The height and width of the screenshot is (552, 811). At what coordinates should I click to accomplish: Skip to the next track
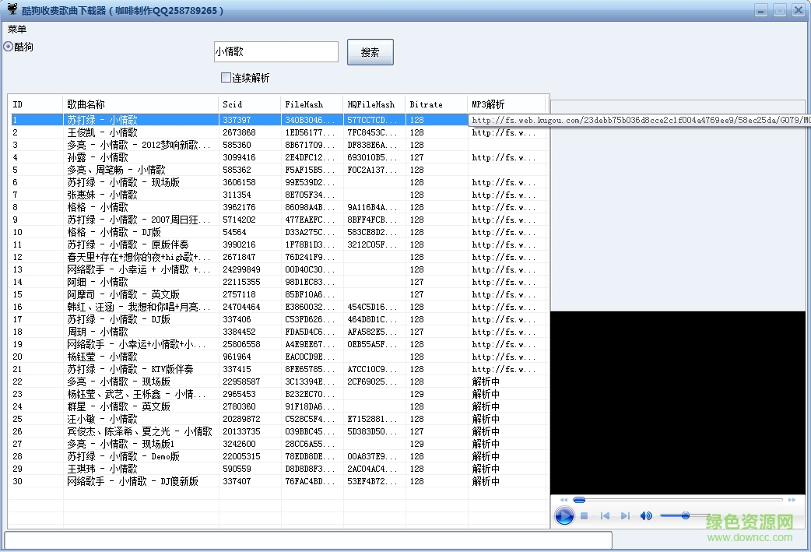(x=625, y=515)
